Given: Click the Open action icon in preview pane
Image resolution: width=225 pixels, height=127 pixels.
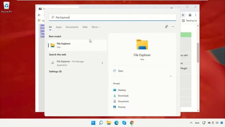Looking at the screenshot, I should pyautogui.click(x=114, y=71).
